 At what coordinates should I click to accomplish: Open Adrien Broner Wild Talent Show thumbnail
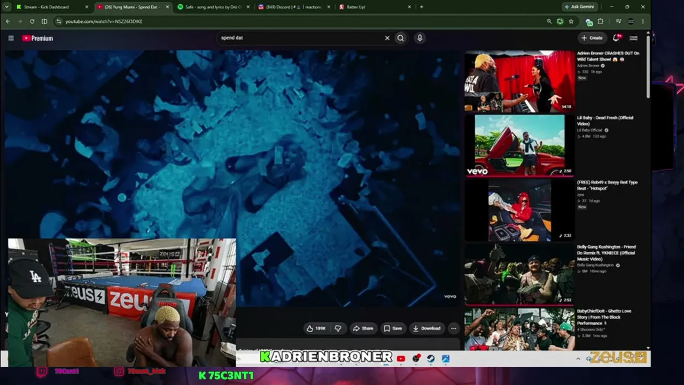click(x=519, y=81)
